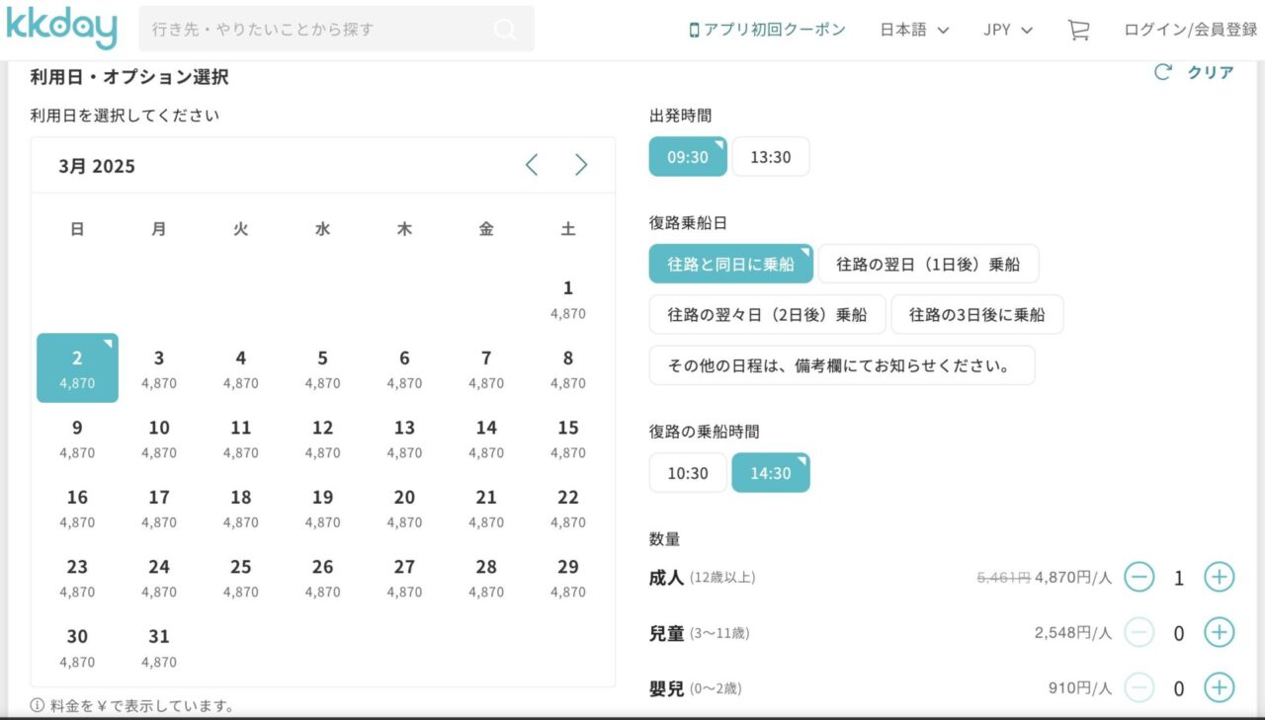Pick March 25 on calendar
Viewport: 1265px width, 720px height.
tap(241, 577)
